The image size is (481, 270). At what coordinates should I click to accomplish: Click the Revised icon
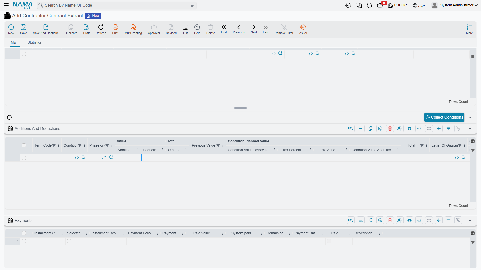point(171,29)
